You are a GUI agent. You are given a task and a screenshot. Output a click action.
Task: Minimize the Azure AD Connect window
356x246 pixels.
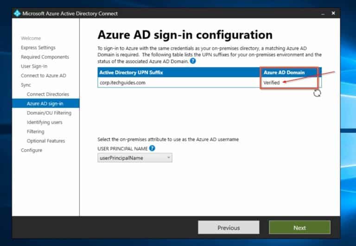point(323,13)
